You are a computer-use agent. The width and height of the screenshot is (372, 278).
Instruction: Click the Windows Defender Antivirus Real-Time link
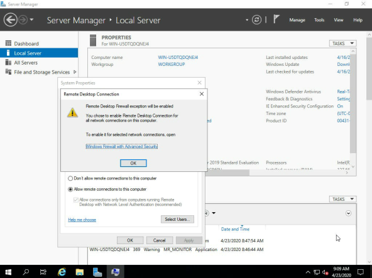pyautogui.click(x=343, y=92)
